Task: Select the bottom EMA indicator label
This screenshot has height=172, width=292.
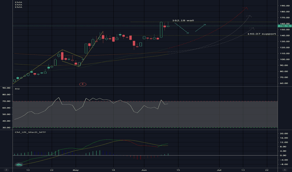Action: tap(18, 7)
